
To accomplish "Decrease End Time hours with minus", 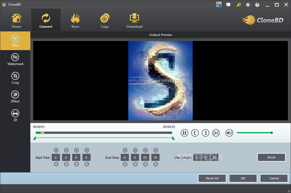I will click(x=125, y=164).
